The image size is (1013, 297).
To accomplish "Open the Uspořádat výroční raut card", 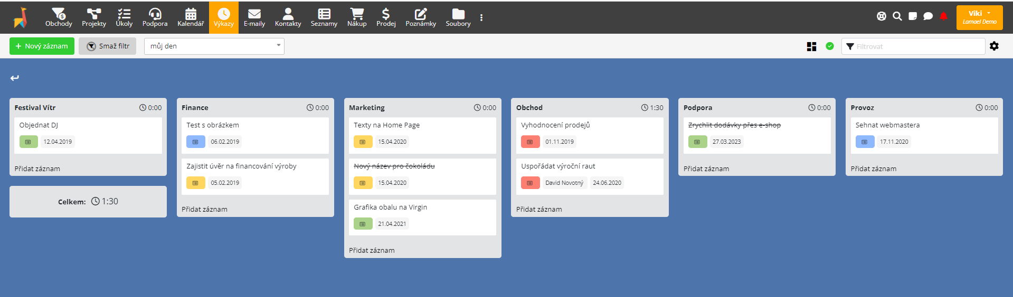I will [x=590, y=176].
